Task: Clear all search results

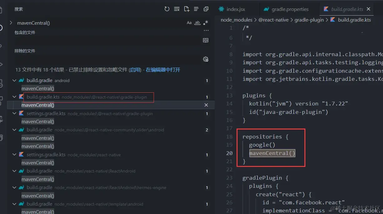Action: coord(177,9)
